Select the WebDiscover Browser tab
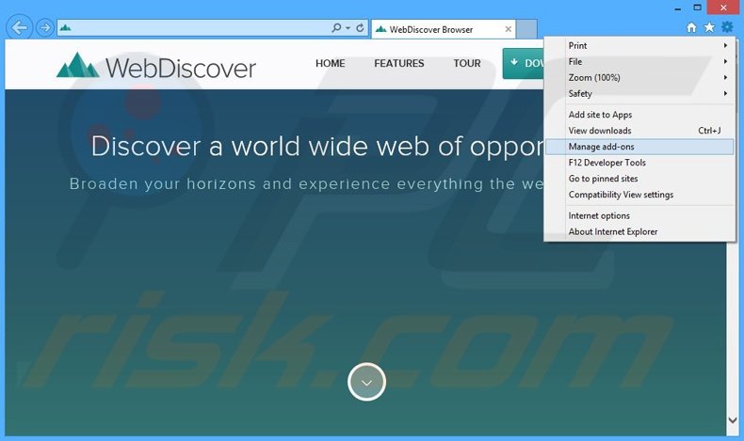 [444, 29]
